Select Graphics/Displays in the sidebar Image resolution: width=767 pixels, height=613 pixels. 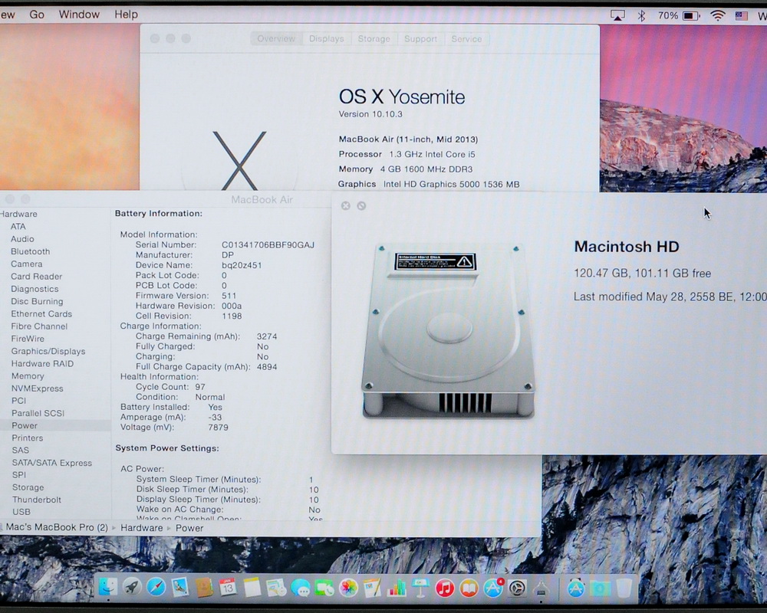[48, 351]
